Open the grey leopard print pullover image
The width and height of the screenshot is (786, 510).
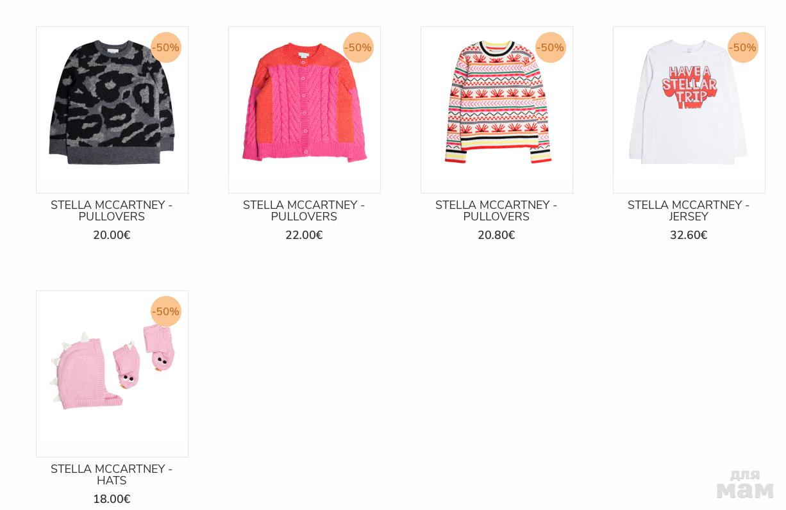pyautogui.click(x=112, y=110)
